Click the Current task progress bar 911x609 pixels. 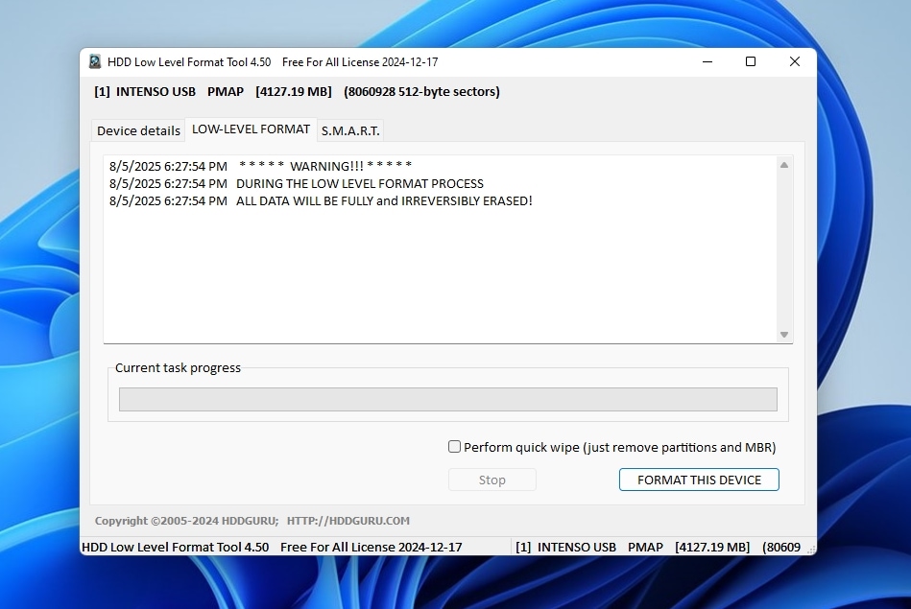(448, 399)
